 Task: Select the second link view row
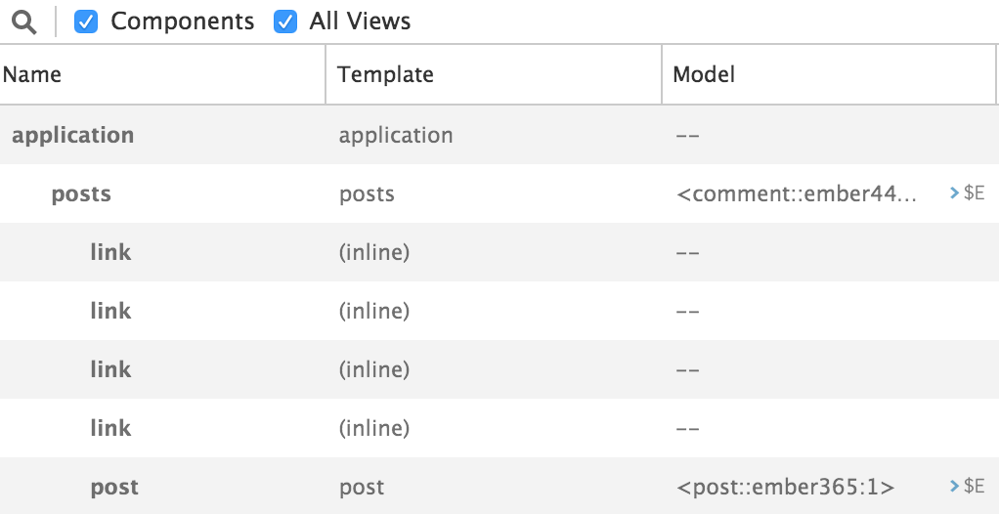tap(110, 311)
